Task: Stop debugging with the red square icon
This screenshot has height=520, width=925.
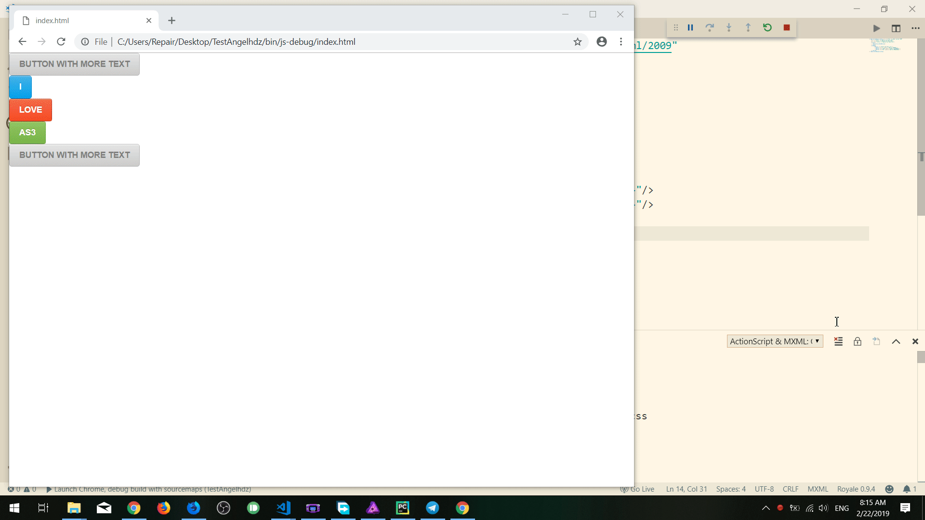Action: (x=787, y=27)
